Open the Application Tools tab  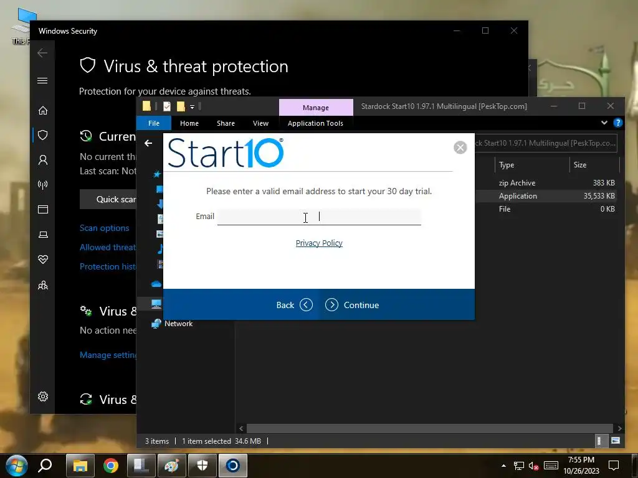point(315,123)
